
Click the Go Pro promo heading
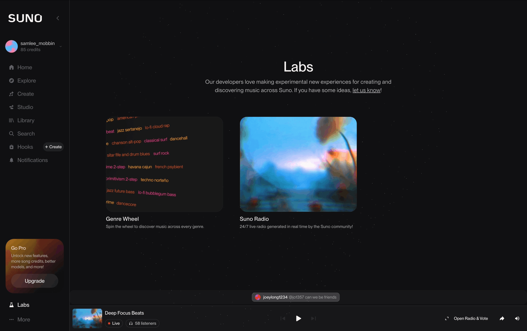[x=18, y=248]
